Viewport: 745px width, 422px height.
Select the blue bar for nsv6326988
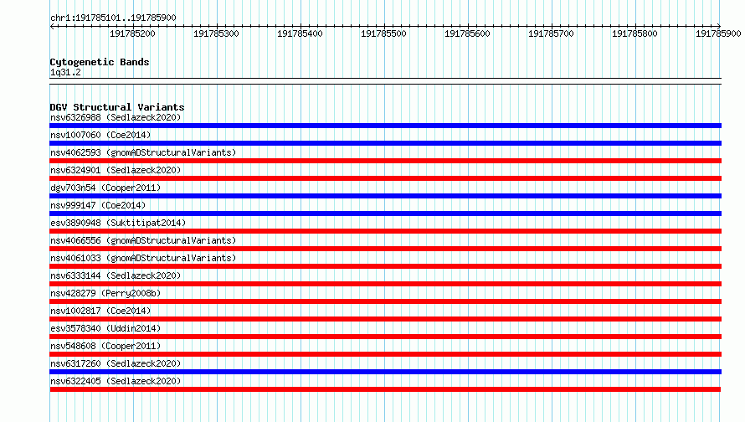coord(385,126)
